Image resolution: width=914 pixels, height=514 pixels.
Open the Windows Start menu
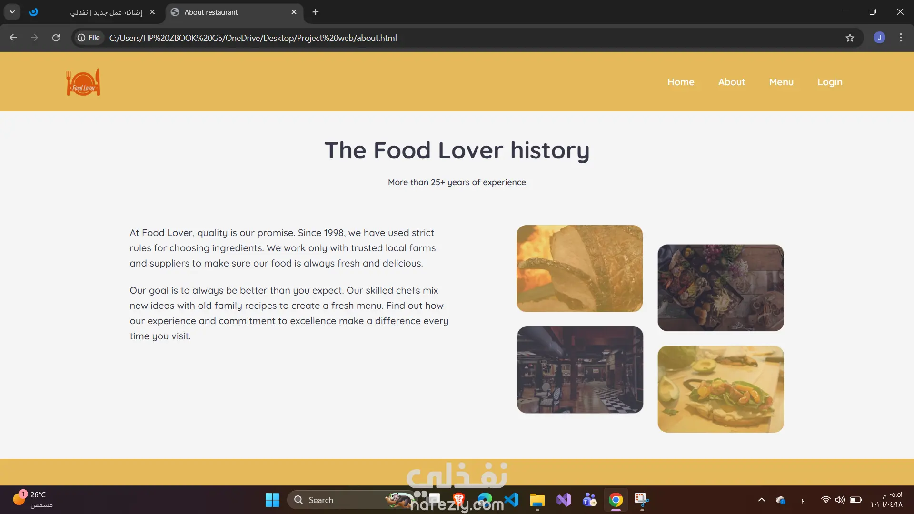(x=272, y=500)
